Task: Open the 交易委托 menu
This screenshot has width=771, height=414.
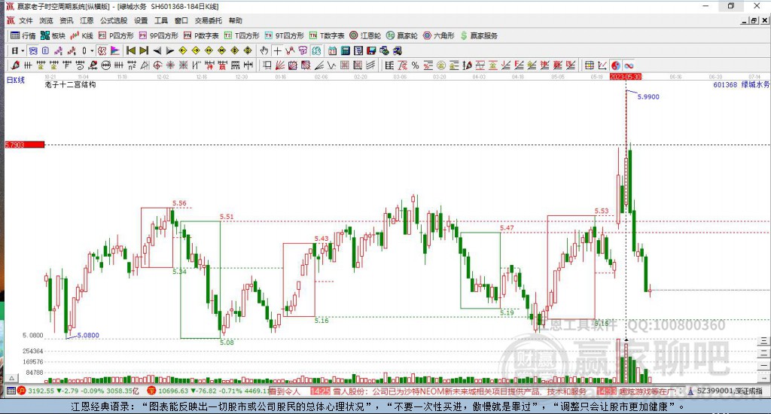Action: coord(209,20)
